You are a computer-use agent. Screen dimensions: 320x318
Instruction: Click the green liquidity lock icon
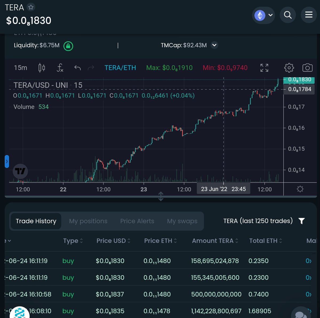tap(68, 46)
